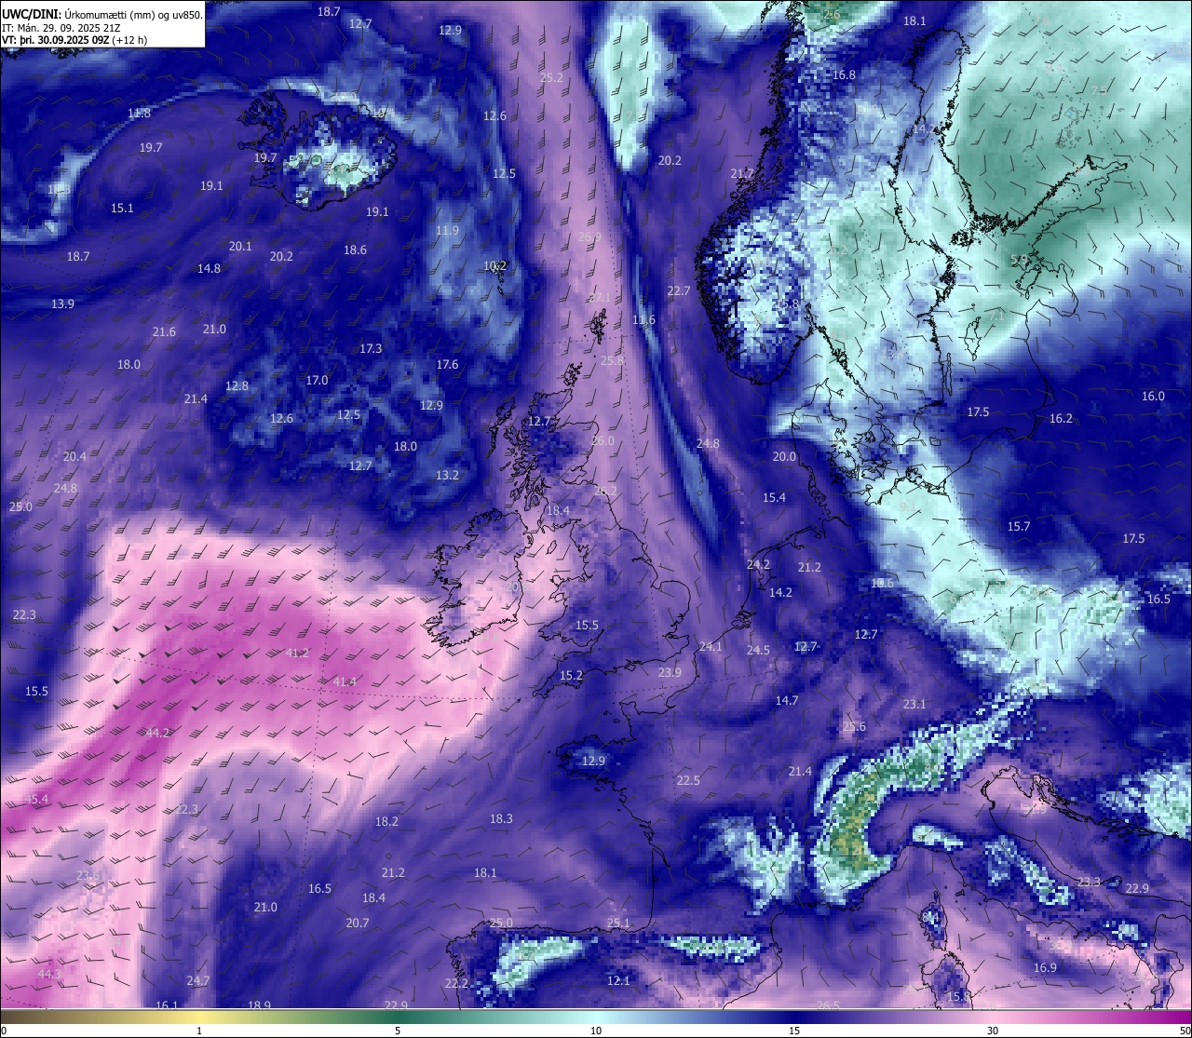Click the 20.4 value on the map
Image resolution: width=1192 pixels, height=1038 pixels.
point(74,456)
